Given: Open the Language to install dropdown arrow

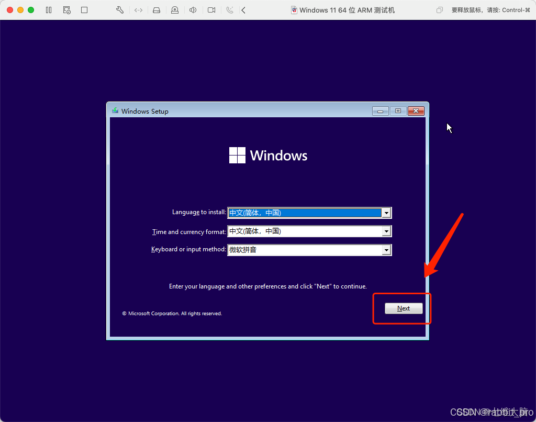Looking at the screenshot, I should tap(386, 213).
